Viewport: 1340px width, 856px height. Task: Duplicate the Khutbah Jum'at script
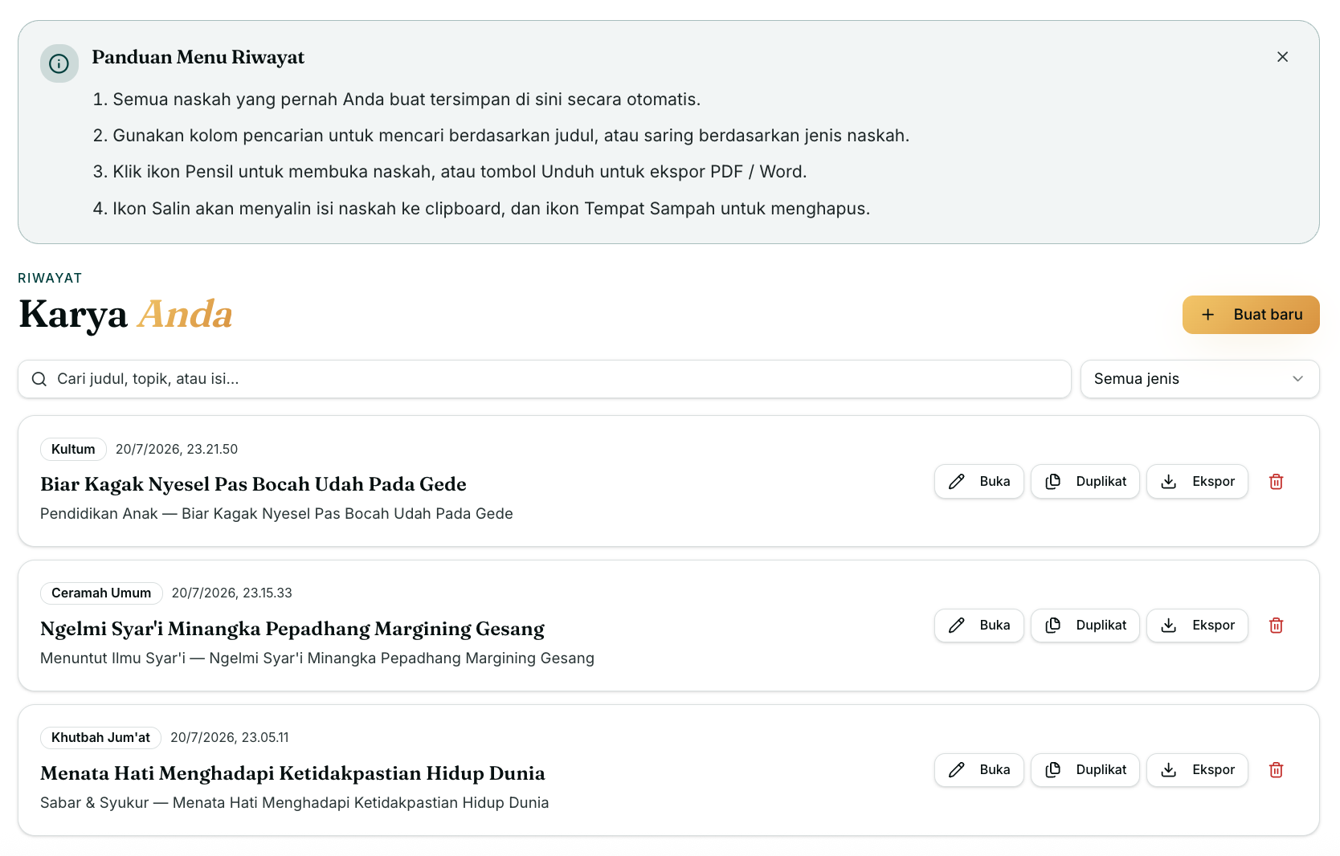(x=1085, y=770)
